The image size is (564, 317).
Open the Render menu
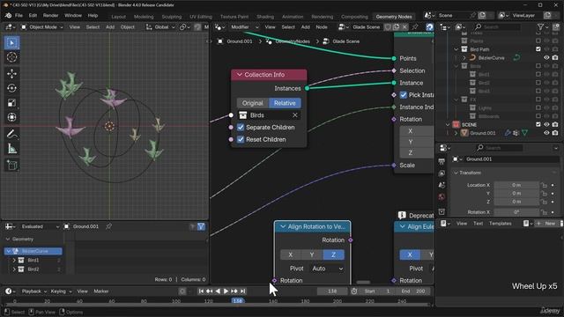coord(50,16)
